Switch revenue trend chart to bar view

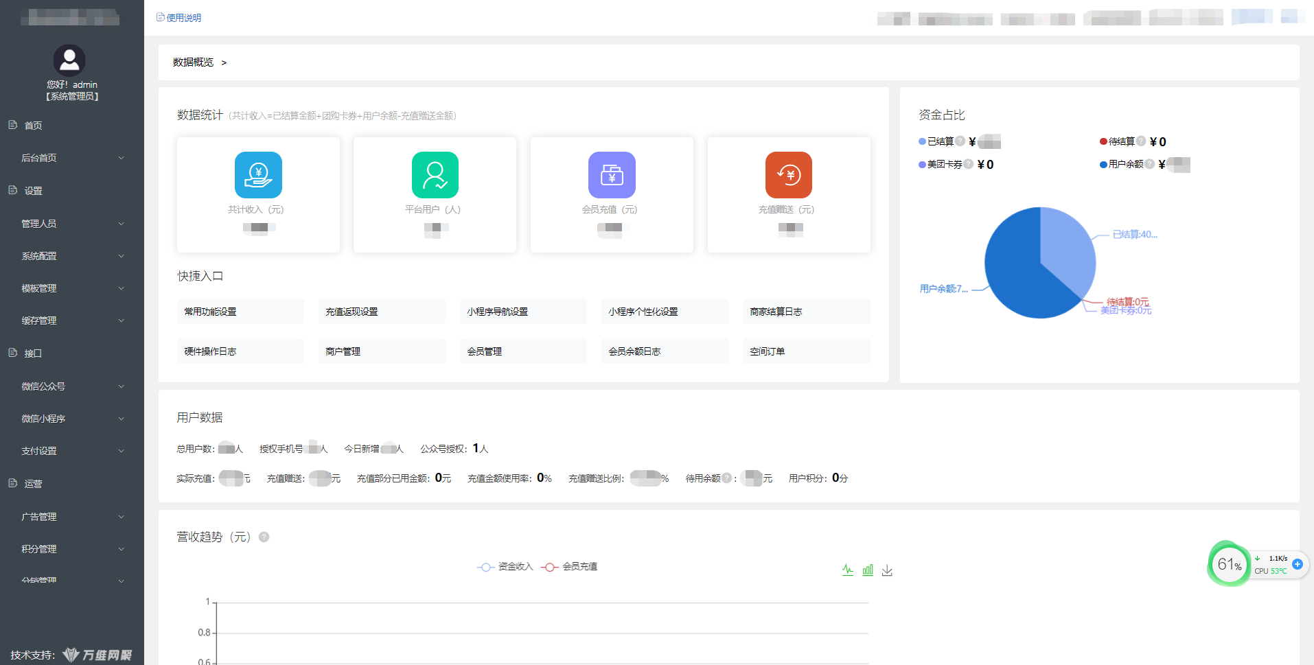(867, 570)
